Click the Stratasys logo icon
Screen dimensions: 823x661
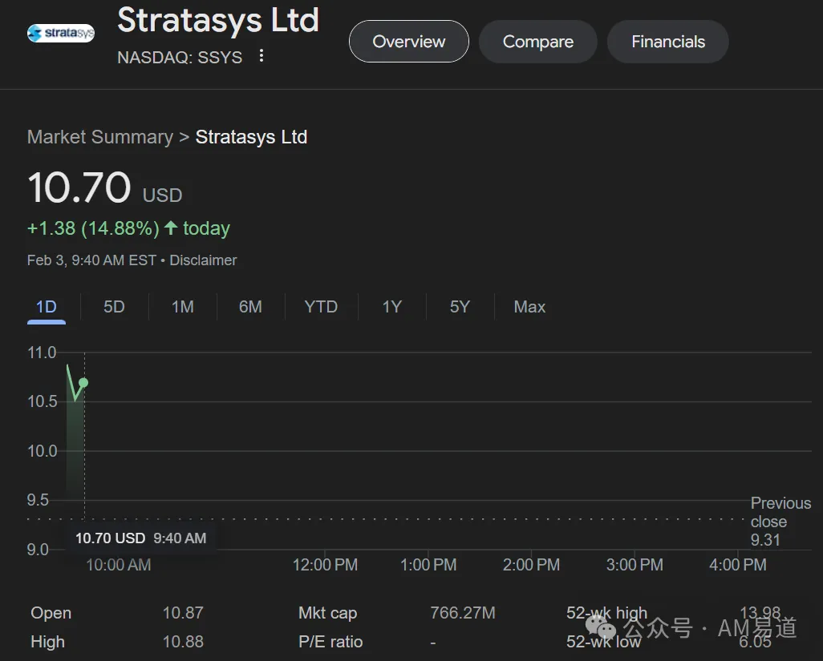[61, 34]
